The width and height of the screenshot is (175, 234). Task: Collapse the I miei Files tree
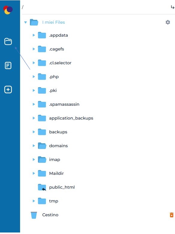25,23
